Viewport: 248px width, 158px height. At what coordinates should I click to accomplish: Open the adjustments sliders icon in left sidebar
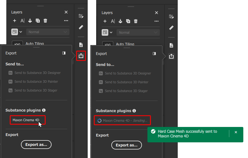click(81, 16)
